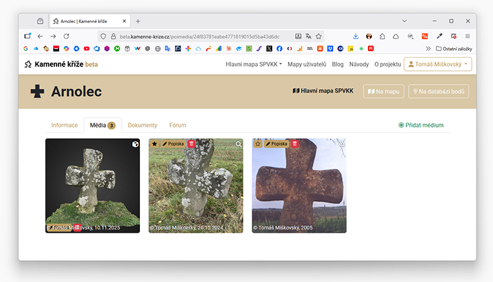The height and width of the screenshot is (282, 493).
Task: Toggle the filled star on the 26.10.2024 photo
Action: coord(154,144)
